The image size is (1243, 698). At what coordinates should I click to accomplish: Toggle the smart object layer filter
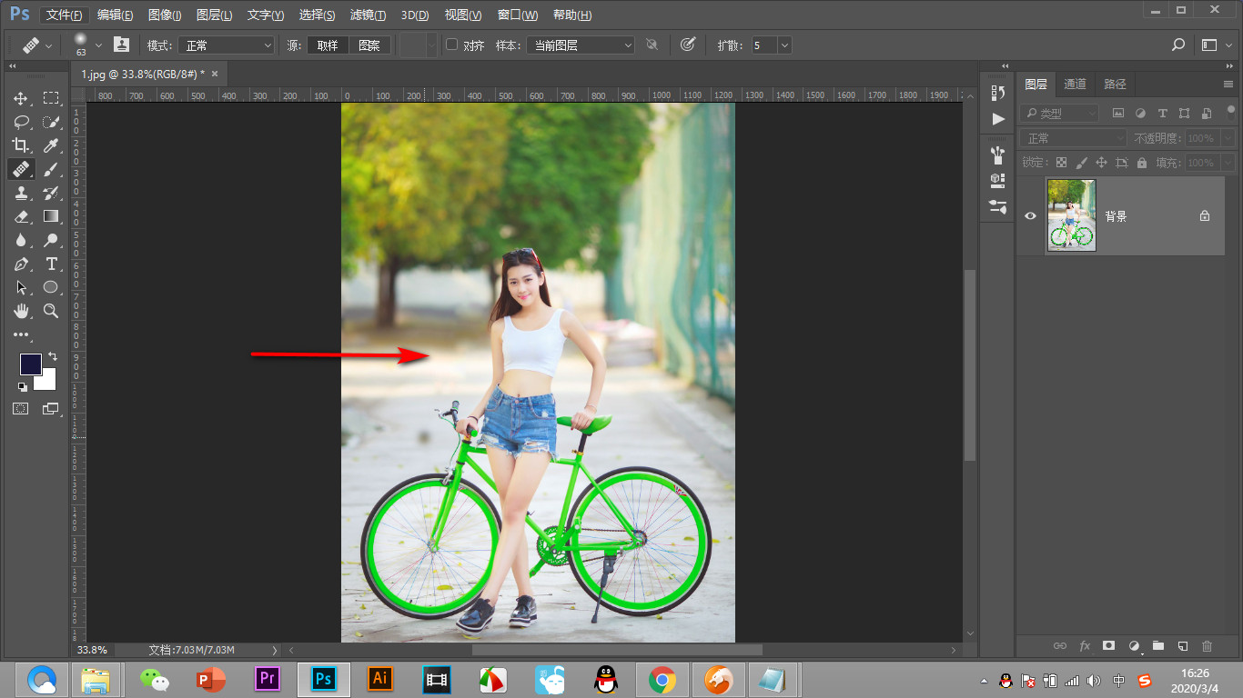click(x=1207, y=114)
